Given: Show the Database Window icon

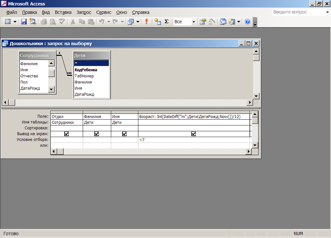Looking at the screenshot, I should (223, 22).
